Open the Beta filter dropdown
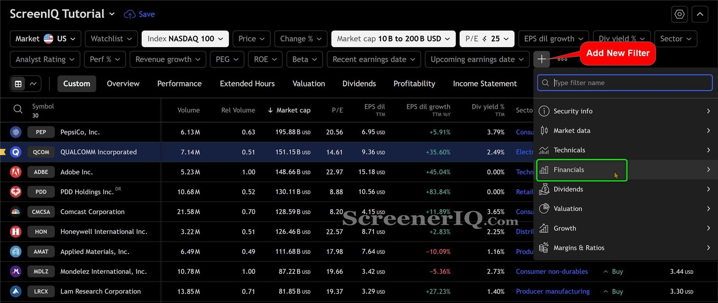 (x=305, y=59)
